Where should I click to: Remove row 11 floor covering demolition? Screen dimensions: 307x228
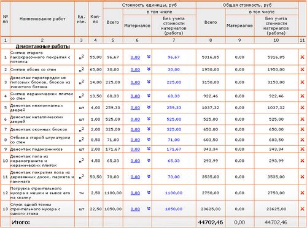(302, 177)
